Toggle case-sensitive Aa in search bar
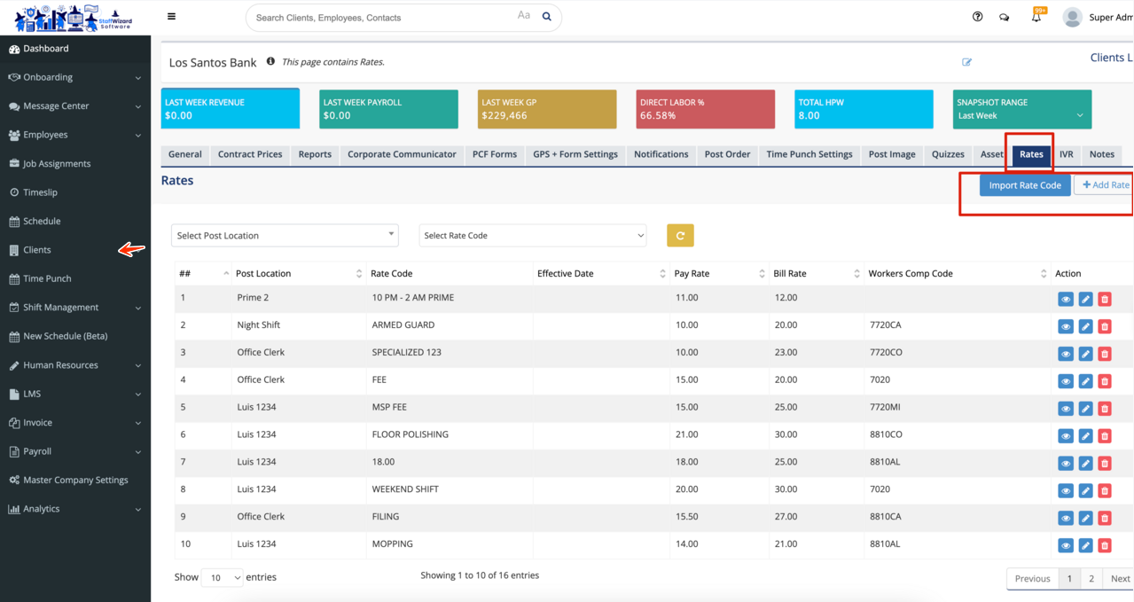The width and height of the screenshot is (1134, 602). 524,16
